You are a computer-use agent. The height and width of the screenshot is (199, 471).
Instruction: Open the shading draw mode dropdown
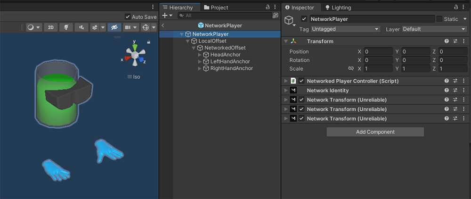pyautogui.click(x=34, y=27)
